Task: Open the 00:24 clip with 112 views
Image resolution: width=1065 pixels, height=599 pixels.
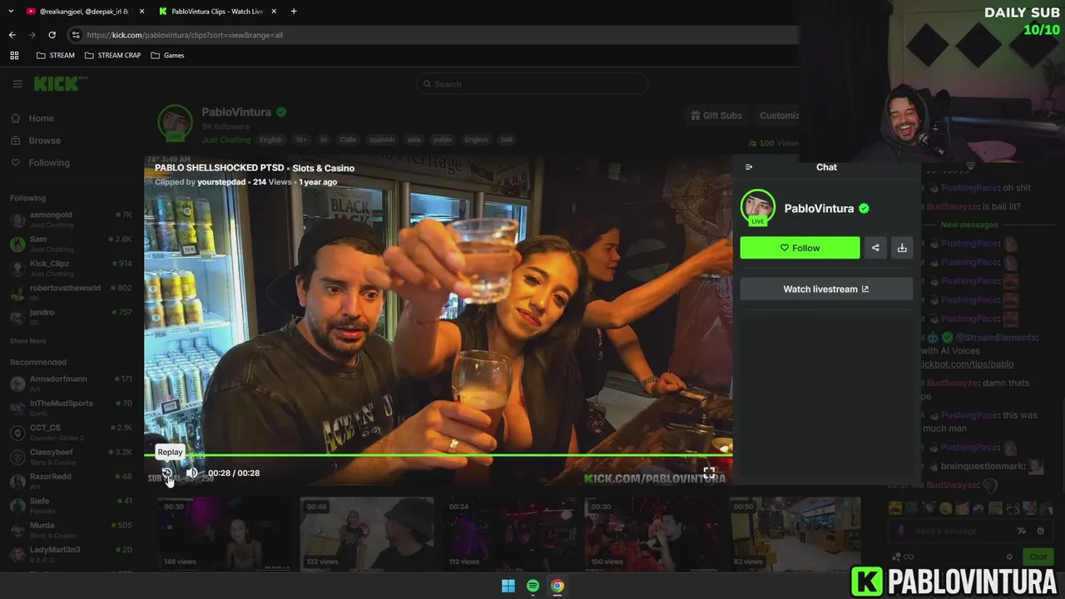Action: 509,533
